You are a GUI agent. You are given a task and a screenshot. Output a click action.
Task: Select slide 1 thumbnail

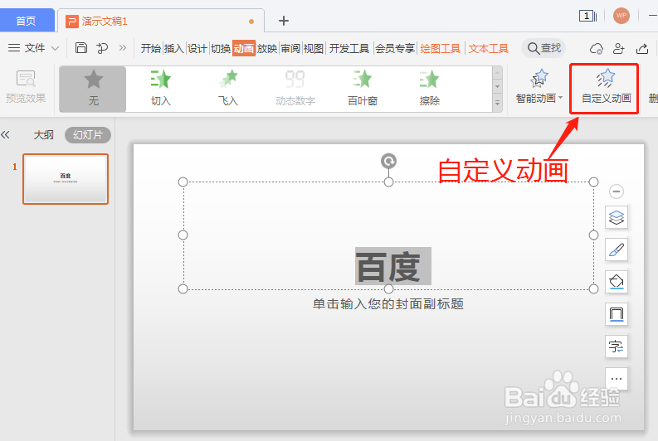click(x=66, y=179)
